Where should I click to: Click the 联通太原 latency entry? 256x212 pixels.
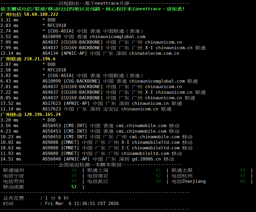coord(182,170)
